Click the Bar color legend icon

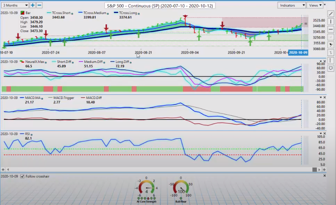tap(22, 13)
